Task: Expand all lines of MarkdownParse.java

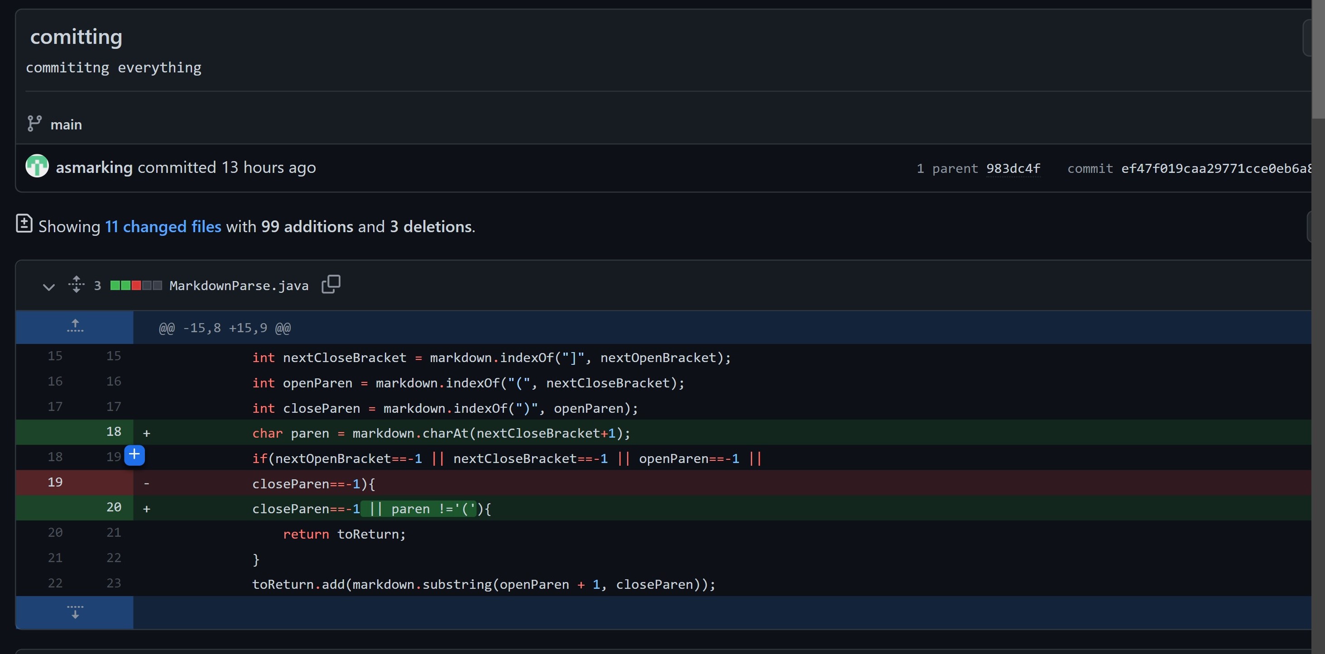Action: pos(76,284)
